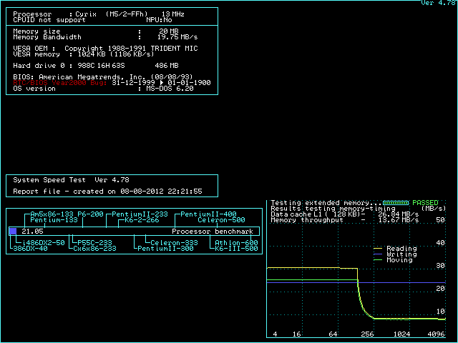The height and width of the screenshot is (343, 458).
Task: Click the 4096 label on graph x-axis
Action: (436, 334)
